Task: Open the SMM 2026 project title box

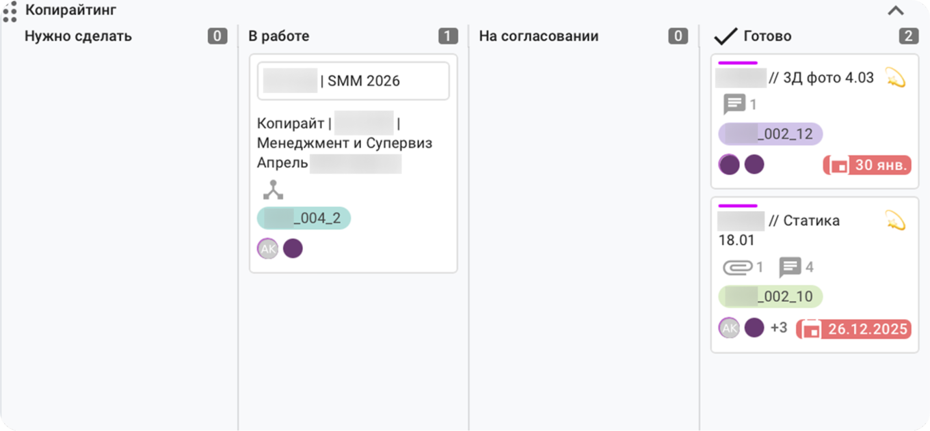Action: pyautogui.click(x=354, y=81)
